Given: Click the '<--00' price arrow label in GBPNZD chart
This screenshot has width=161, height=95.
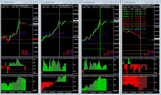Looking at the screenshot, I should [x=30, y=25].
